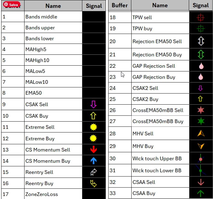Select the CSAA Sell name cell

tap(160, 182)
